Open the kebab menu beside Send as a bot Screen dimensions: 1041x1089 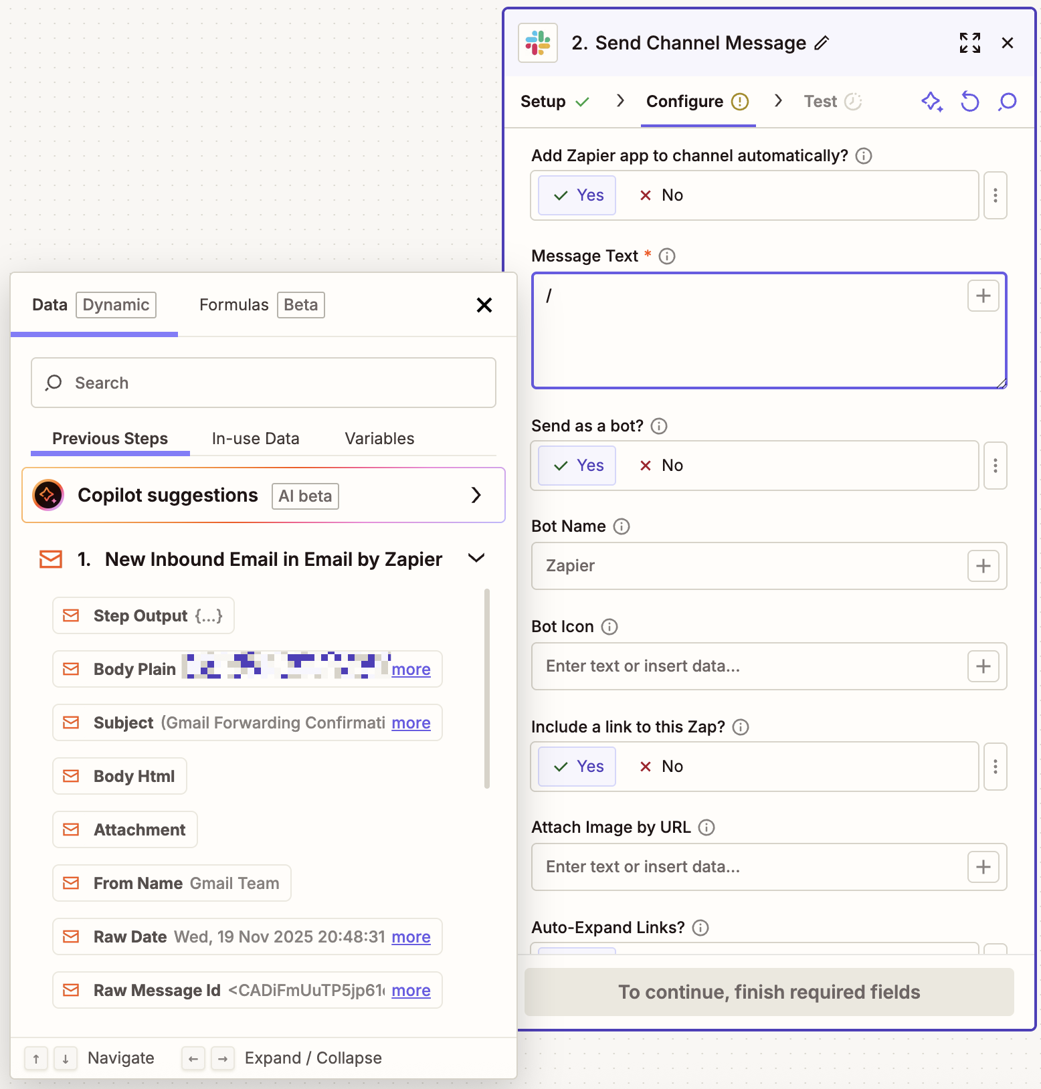(x=995, y=466)
